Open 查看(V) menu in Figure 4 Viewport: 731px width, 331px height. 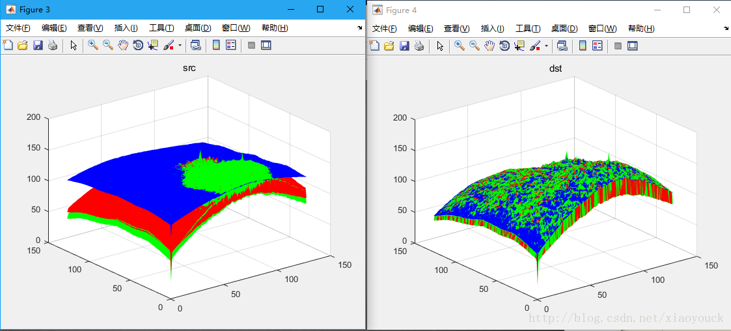tap(456, 29)
